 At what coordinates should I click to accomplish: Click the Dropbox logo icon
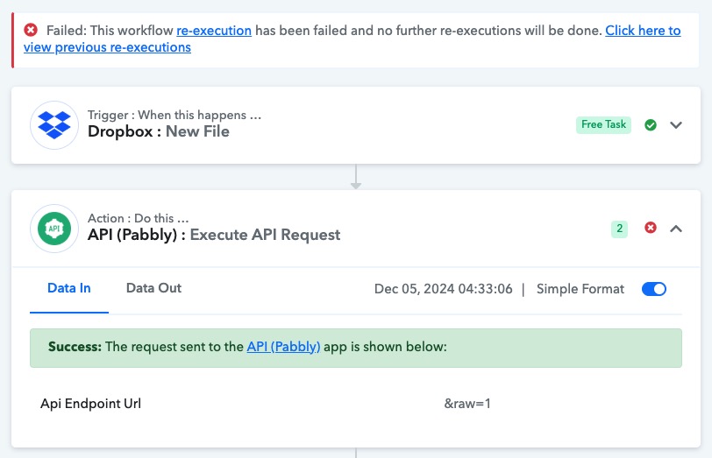click(x=54, y=124)
